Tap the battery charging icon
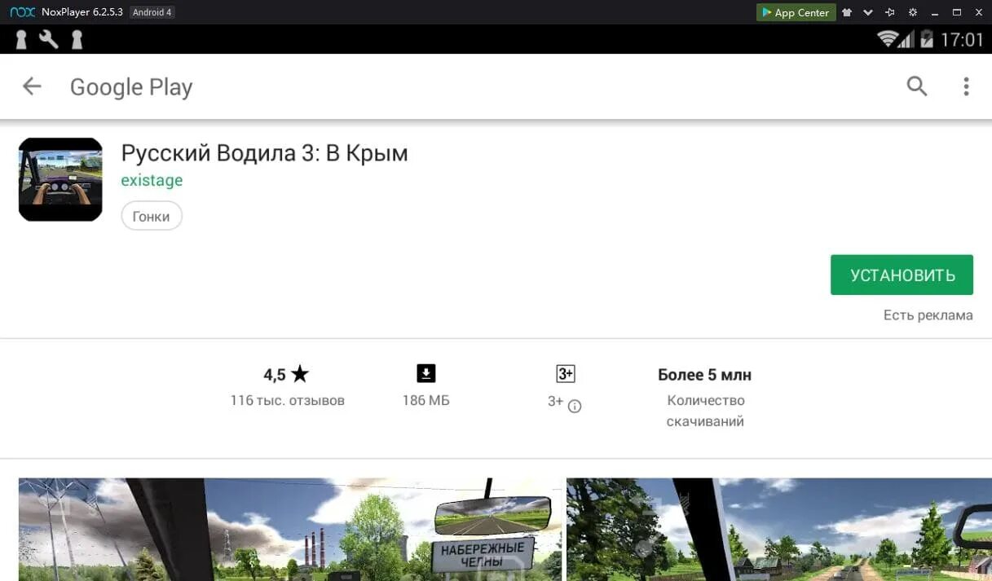The width and height of the screenshot is (992, 581). [x=927, y=39]
